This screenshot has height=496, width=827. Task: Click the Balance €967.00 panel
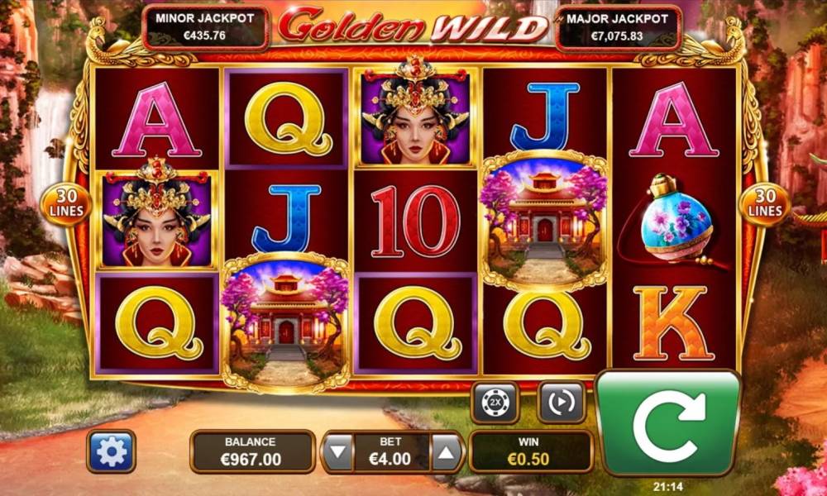click(251, 451)
